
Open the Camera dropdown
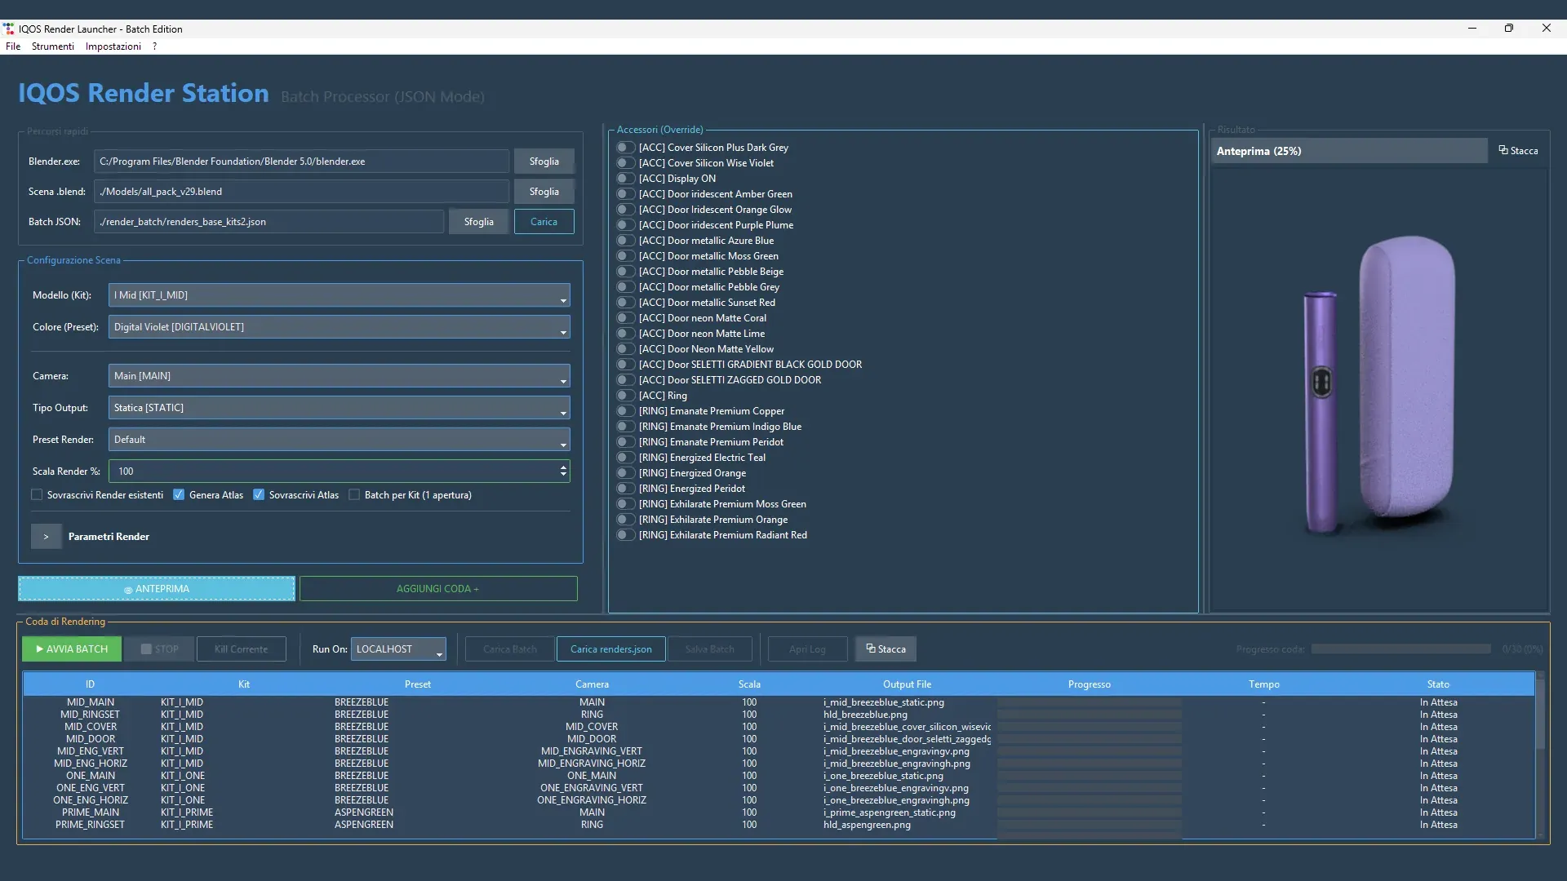click(339, 376)
